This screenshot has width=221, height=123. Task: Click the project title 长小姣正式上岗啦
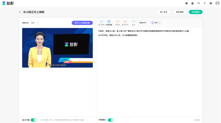pos(34,12)
